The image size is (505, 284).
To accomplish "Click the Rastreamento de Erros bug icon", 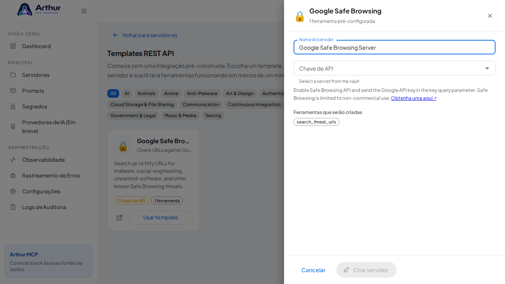I will 13,176.
